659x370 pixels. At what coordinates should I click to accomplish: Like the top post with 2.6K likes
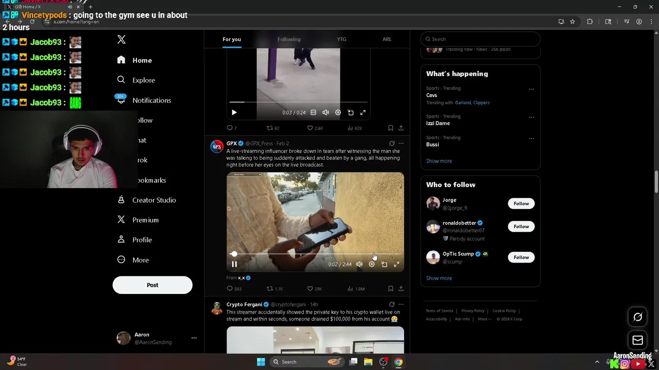pos(315,128)
